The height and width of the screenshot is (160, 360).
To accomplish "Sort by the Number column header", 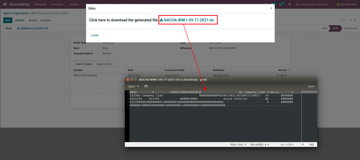I will click(x=78, y=70).
